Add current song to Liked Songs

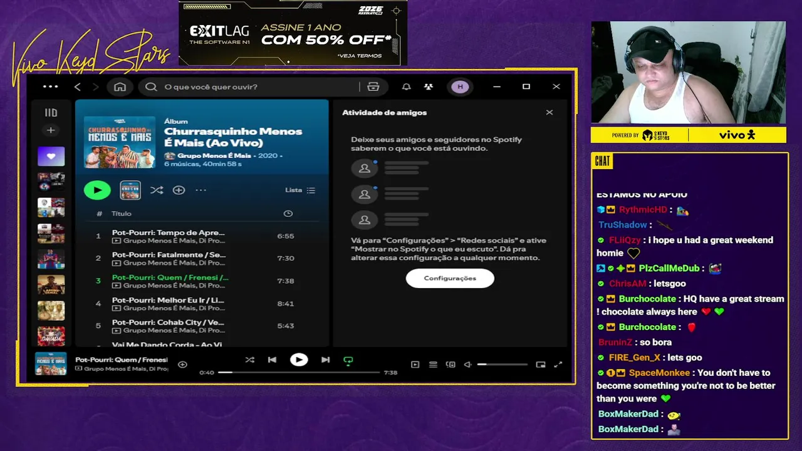click(182, 365)
